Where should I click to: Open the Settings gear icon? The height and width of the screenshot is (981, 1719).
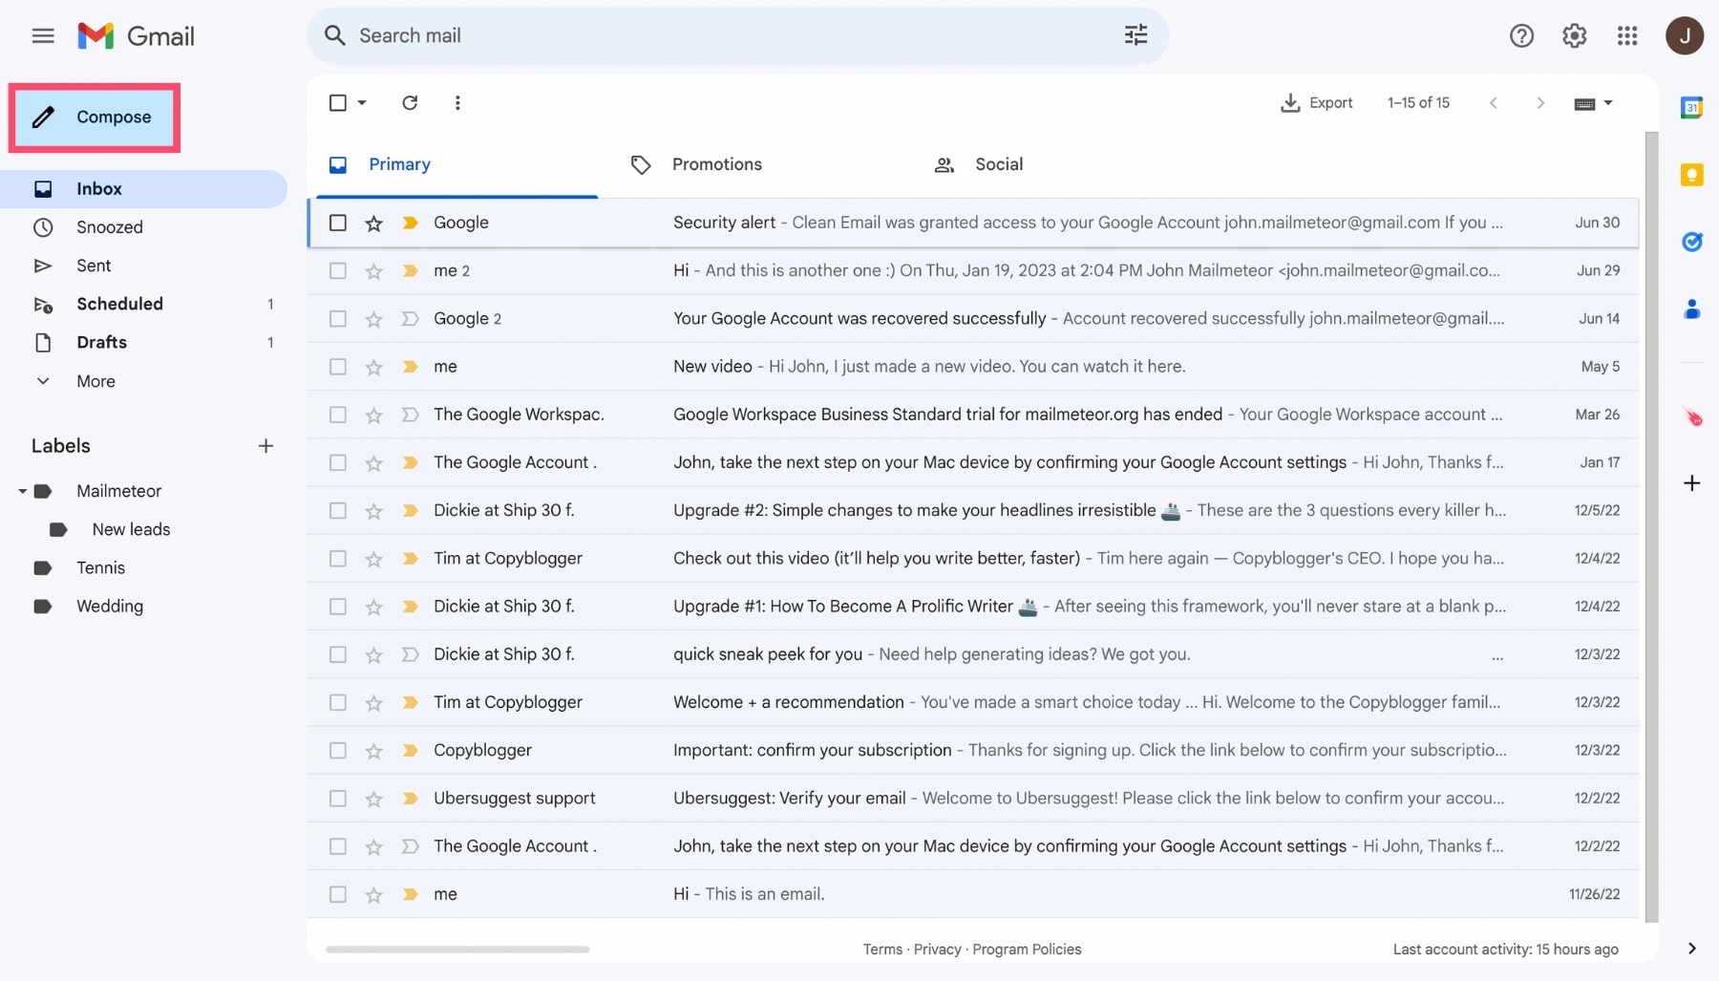pos(1574,36)
